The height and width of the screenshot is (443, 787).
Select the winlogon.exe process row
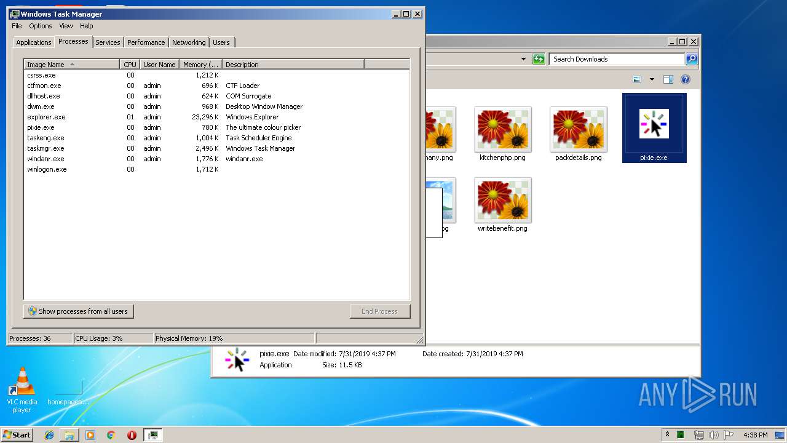216,169
